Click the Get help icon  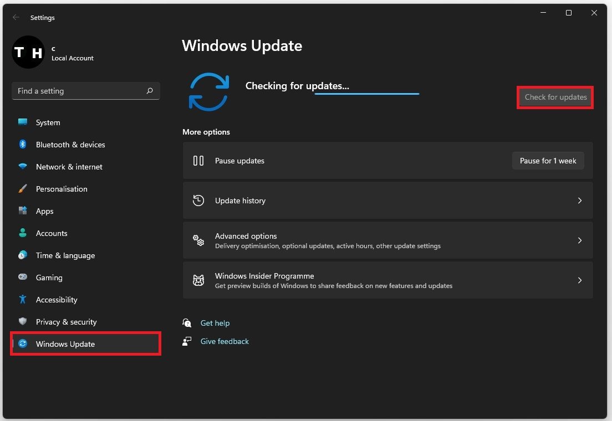187,323
